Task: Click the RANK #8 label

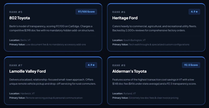Action: pos(119,65)
